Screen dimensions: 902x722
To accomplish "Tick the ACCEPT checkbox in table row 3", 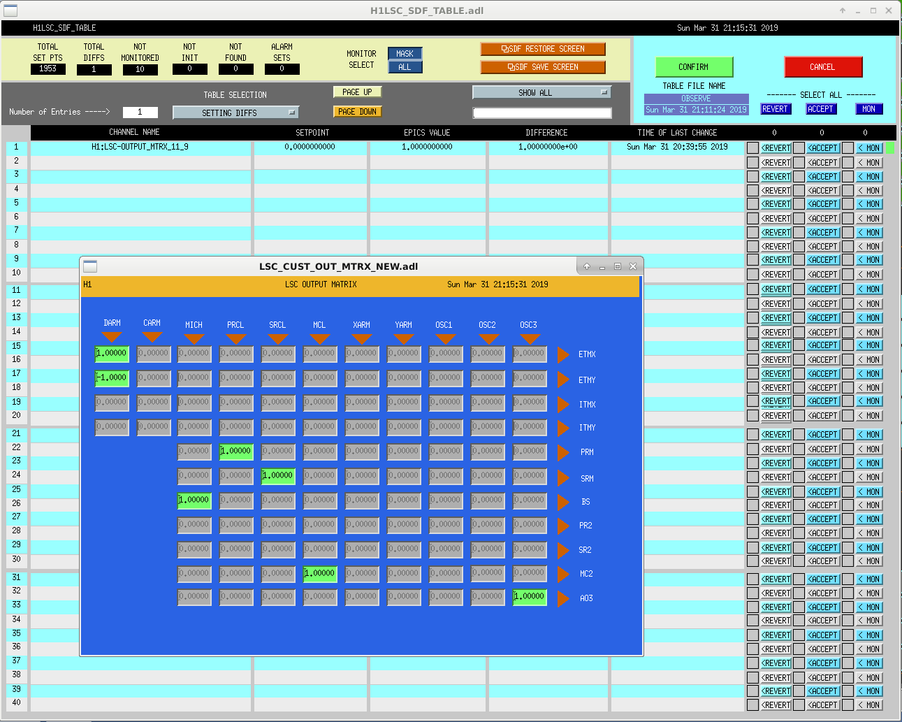I will tap(799, 176).
